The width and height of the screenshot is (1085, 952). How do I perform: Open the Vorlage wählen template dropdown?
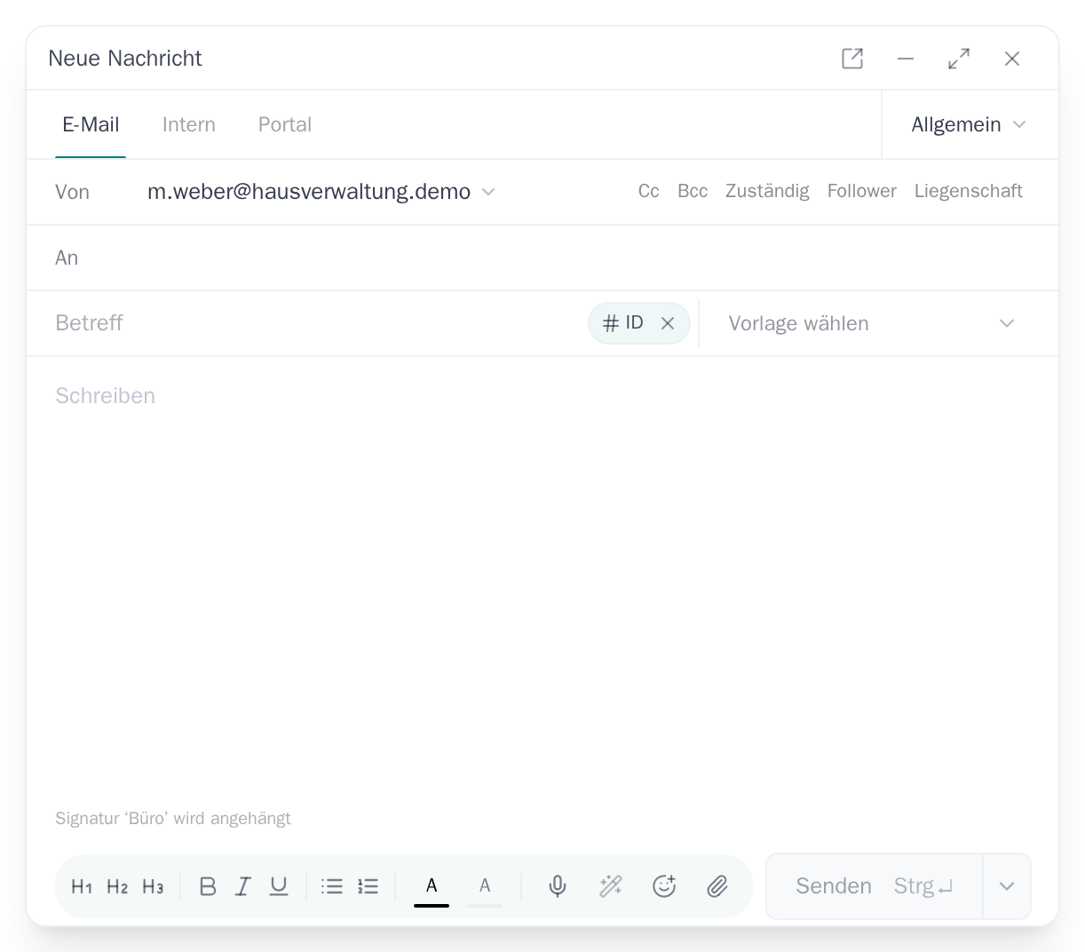pos(872,323)
